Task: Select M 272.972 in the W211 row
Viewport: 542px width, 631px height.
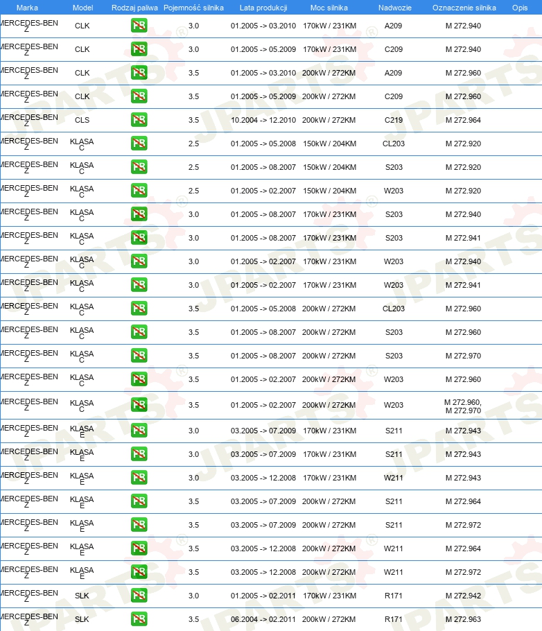Action: coord(463,572)
